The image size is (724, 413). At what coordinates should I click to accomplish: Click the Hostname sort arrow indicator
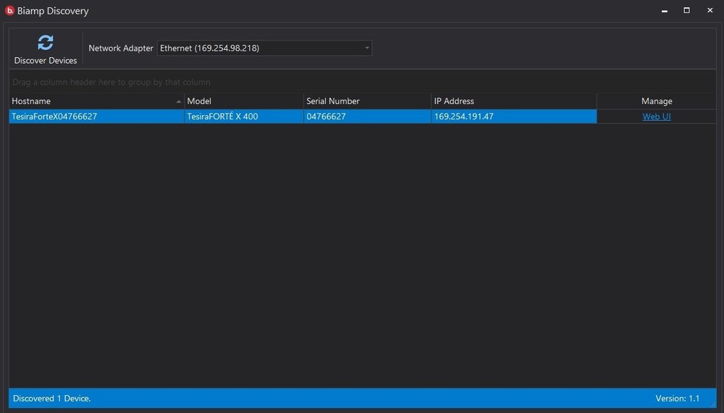click(179, 101)
